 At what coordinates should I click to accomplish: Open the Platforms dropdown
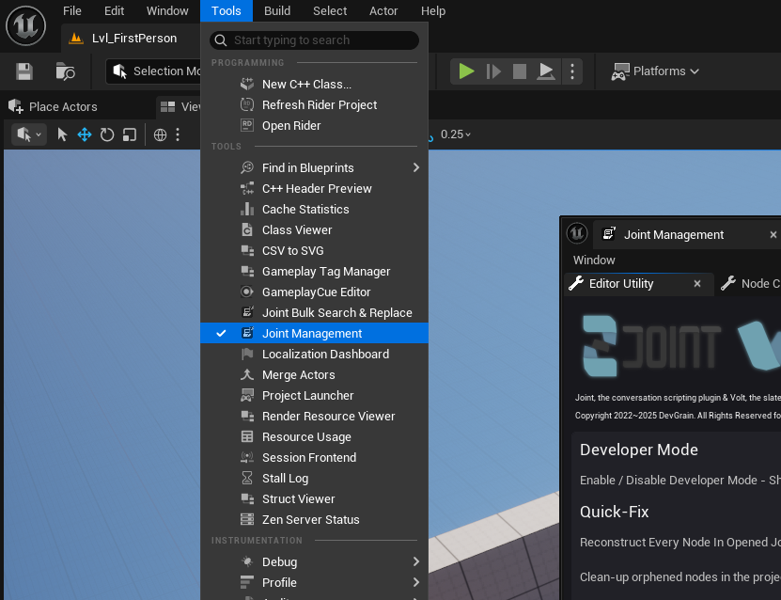tap(655, 71)
